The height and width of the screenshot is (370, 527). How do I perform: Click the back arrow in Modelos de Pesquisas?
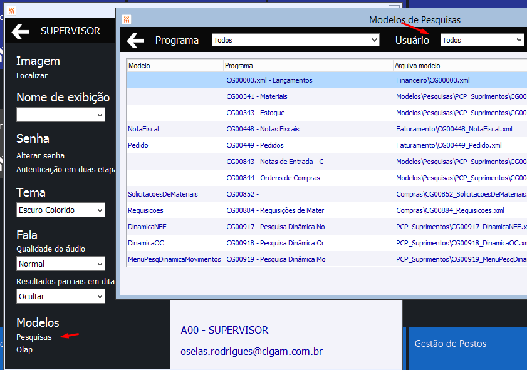tap(135, 40)
